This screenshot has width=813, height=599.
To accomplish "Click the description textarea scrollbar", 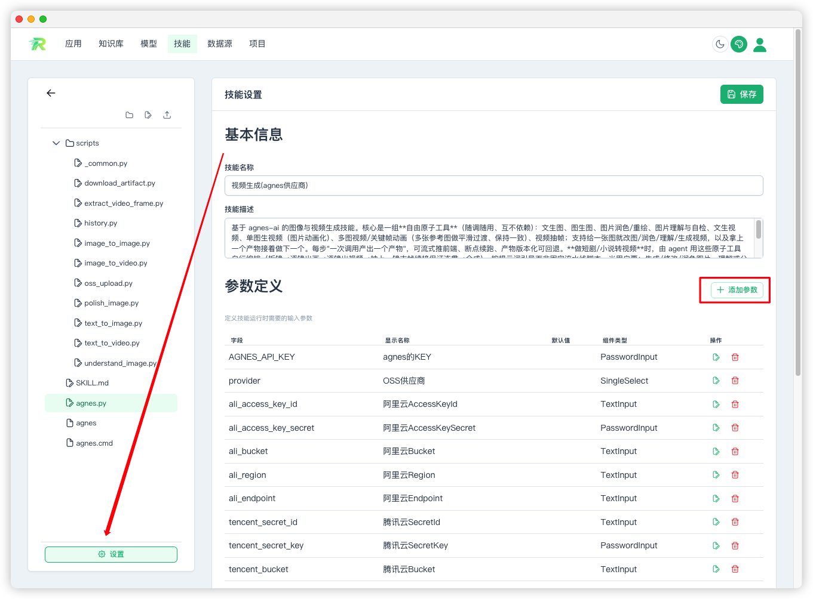I will 759,229.
